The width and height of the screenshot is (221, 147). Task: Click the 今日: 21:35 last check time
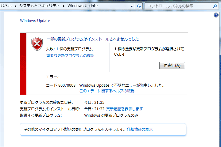coord(94,102)
